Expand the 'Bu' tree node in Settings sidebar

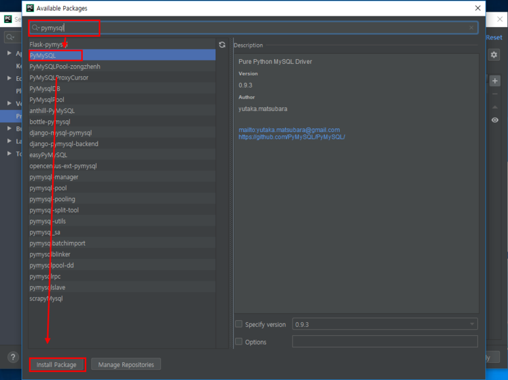(x=9, y=128)
